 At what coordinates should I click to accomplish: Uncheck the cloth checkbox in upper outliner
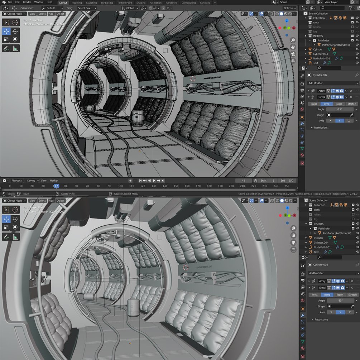[352, 22]
